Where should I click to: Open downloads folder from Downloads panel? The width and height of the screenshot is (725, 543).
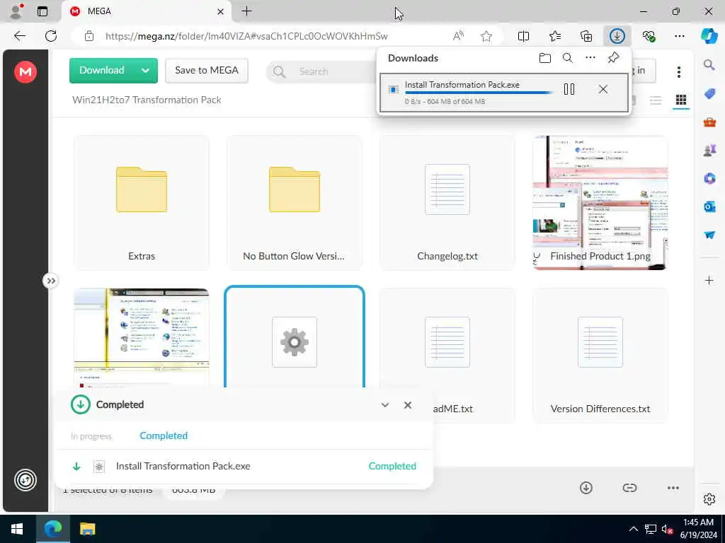545,58
